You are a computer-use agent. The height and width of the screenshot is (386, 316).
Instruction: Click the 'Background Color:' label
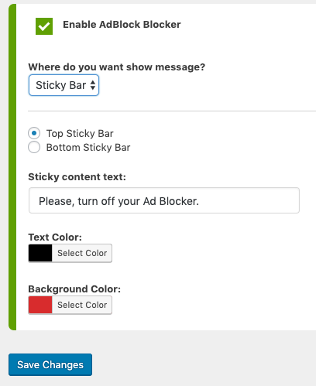click(74, 289)
